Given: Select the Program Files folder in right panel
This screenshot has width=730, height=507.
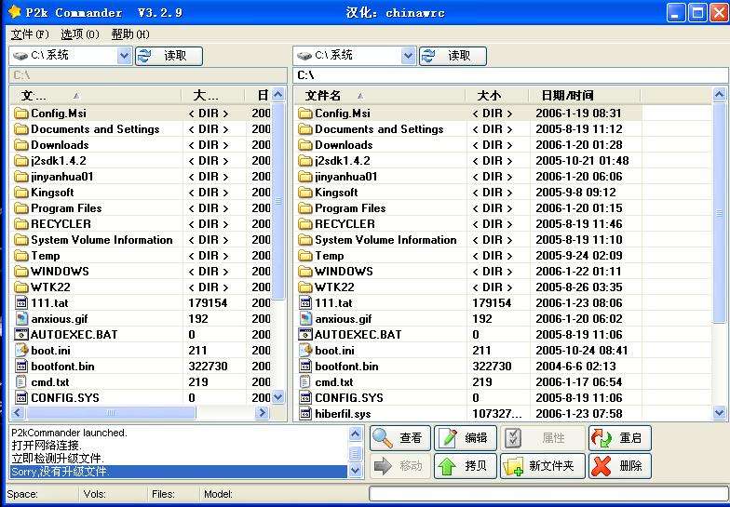Looking at the screenshot, I should 349,208.
